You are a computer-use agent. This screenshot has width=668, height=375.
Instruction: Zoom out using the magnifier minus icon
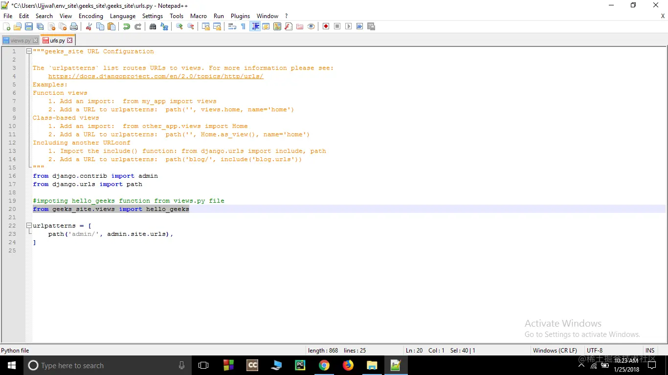pyautogui.click(x=191, y=26)
